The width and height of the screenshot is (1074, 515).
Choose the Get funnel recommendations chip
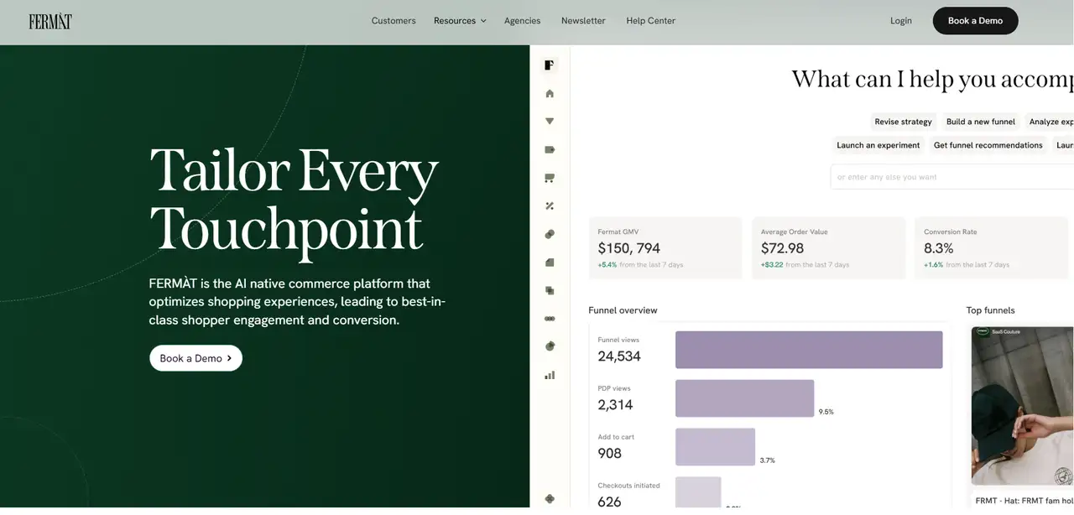tap(988, 145)
